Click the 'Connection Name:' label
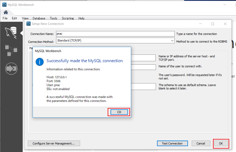This screenshot has height=152, width=236. 42,34
